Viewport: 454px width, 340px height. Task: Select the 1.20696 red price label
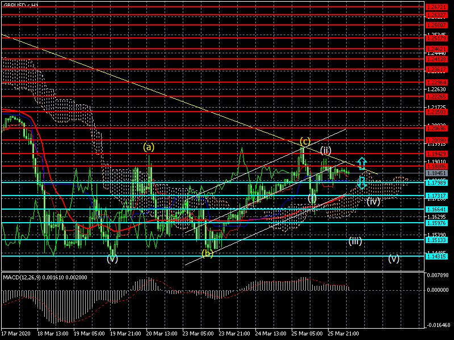436,128
